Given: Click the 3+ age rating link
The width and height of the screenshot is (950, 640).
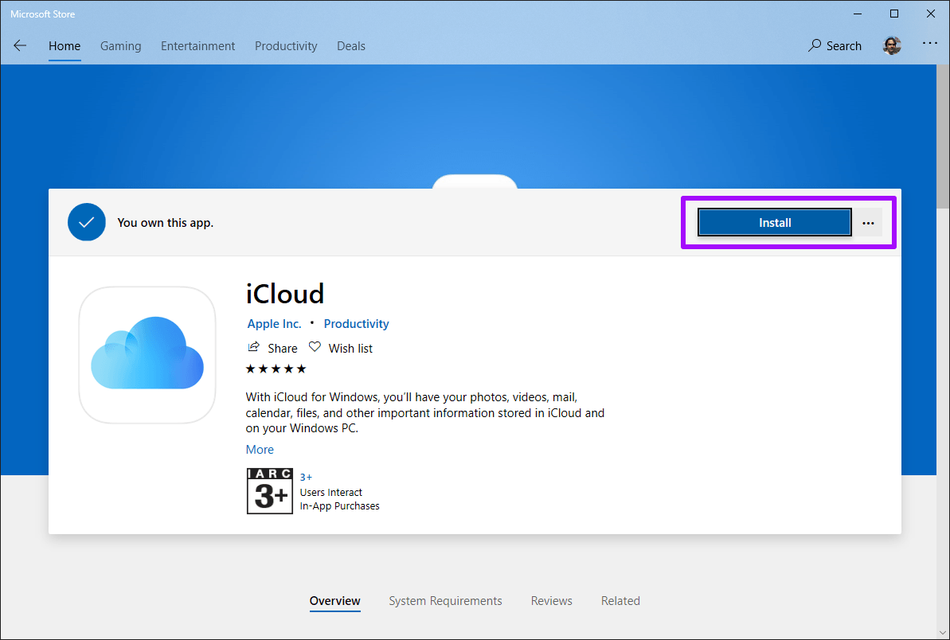Looking at the screenshot, I should pyautogui.click(x=306, y=477).
